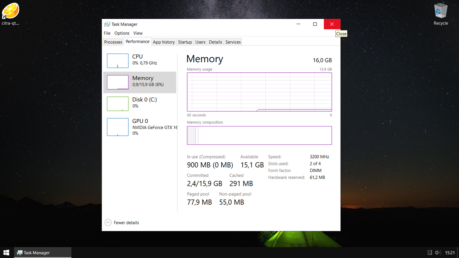Click the CPU label in sidebar
Image resolution: width=459 pixels, height=258 pixels.
(137, 57)
